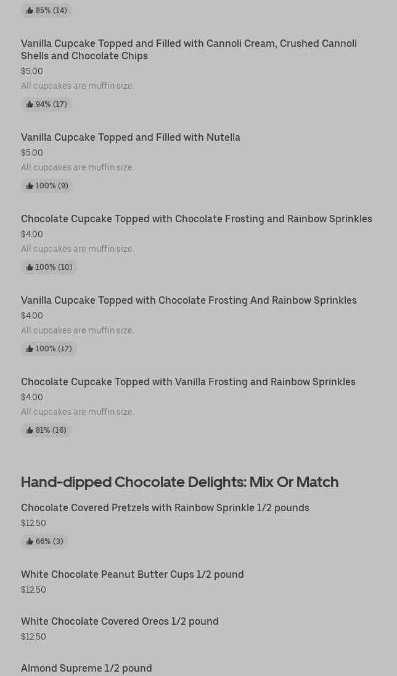Screen dimensions: 397x676
Task: Click thumbs-up icon on 100% (17) rating
Action: [x=30, y=349]
